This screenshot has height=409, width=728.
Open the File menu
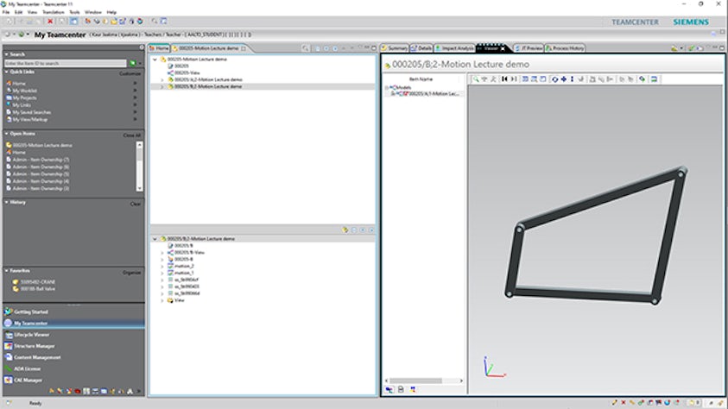[5, 12]
